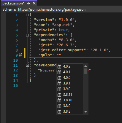Screen dimensions: 122x123
Task: Collapse the devDependencies block on line 11
Action: [x=27, y=65]
